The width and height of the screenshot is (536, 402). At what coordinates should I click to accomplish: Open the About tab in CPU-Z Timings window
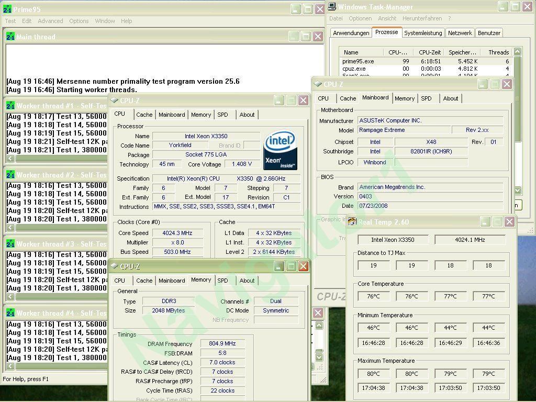point(247,281)
